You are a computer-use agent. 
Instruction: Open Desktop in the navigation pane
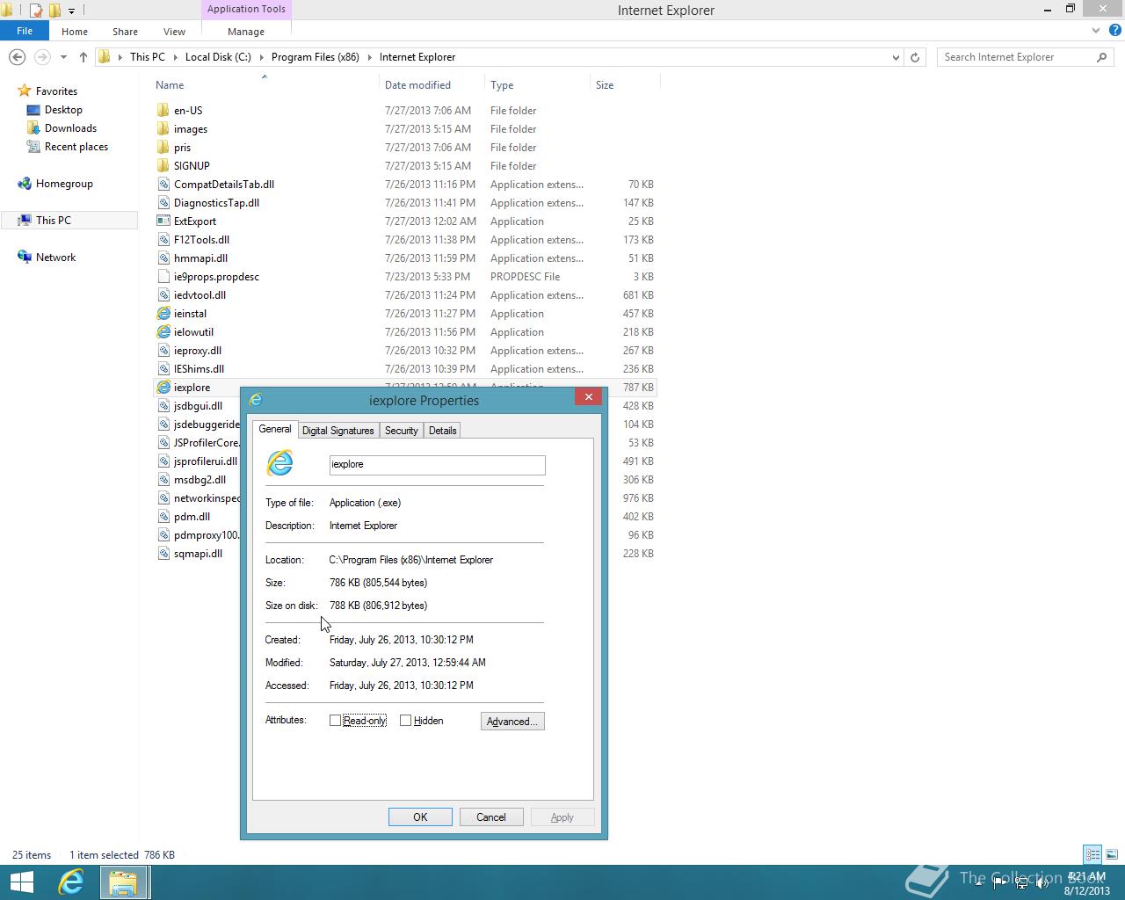coord(63,110)
